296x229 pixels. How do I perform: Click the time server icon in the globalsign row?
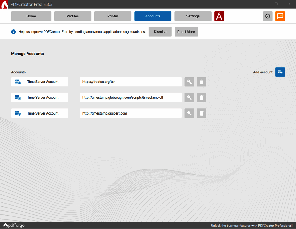[18, 97]
